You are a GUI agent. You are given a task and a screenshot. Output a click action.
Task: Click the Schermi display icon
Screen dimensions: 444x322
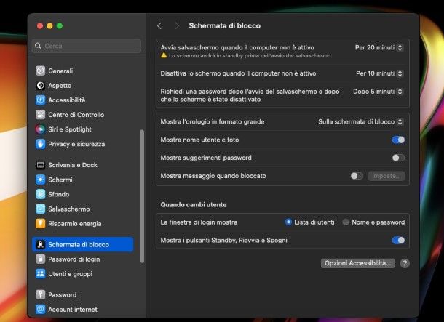click(40, 180)
